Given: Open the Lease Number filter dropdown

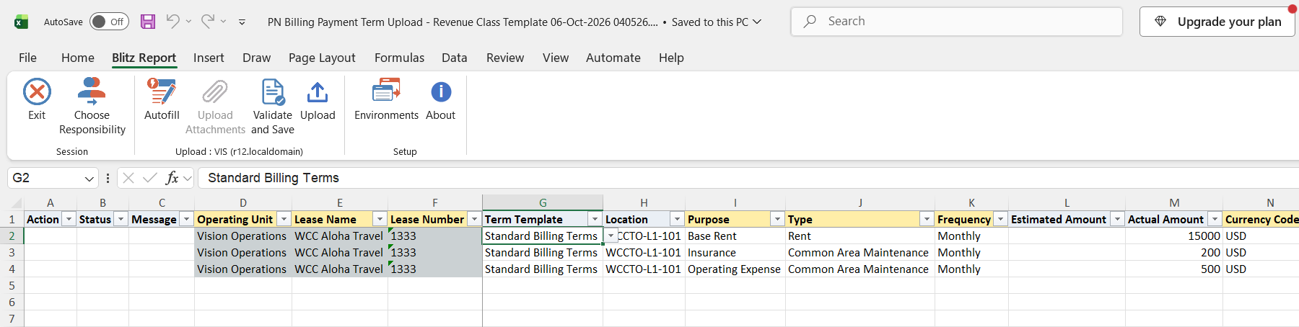Looking at the screenshot, I should (x=474, y=219).
